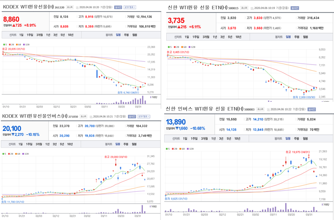Select 1주일 line chart in KODEX 261220 panel
334x220 pixels.
point(30,35)
